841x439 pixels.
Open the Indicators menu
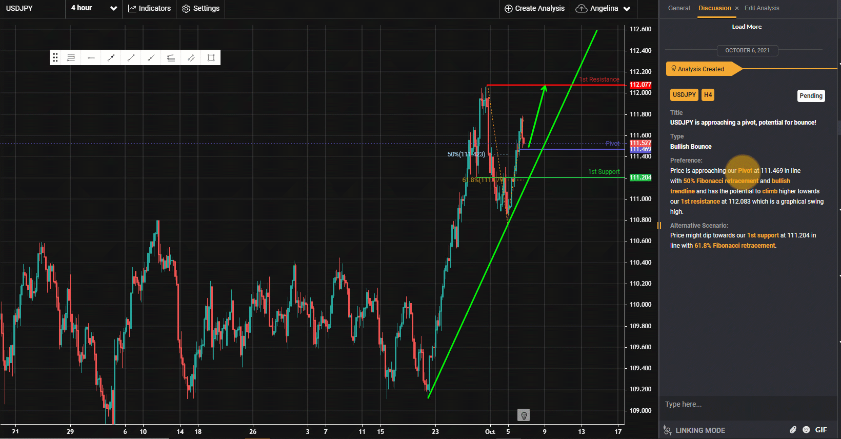149,8
